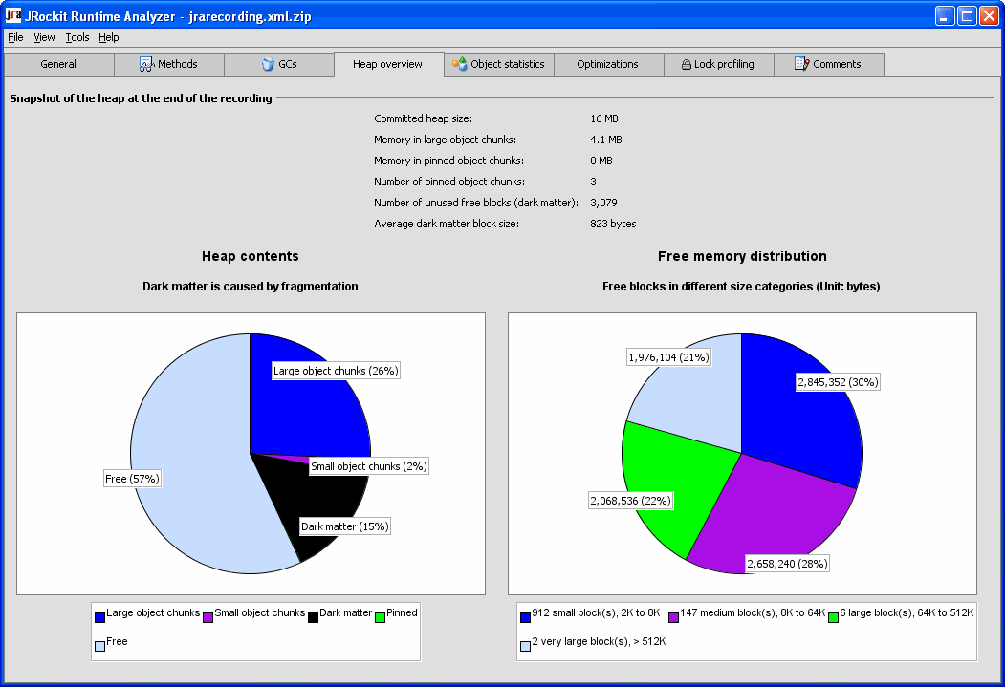Click the 147 medium blocks legend swatch
The image size is (1005, 687).
[673, 618]
